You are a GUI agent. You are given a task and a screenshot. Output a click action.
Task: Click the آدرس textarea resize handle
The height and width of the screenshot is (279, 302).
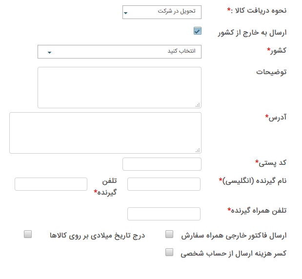[198, 150]
